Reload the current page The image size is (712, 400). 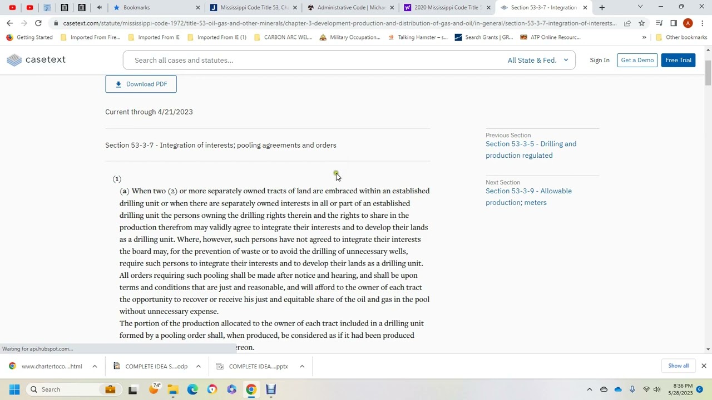(38, 23)
